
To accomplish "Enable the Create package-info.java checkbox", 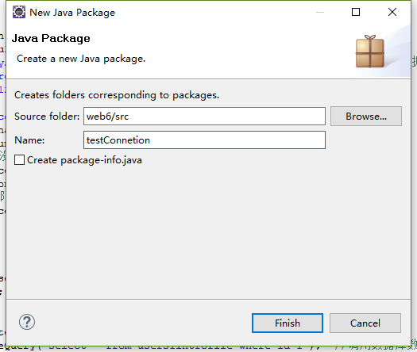I will point(19,160).
